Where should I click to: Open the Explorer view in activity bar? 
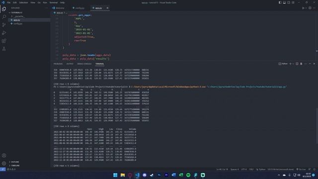[x=4, y=9]
